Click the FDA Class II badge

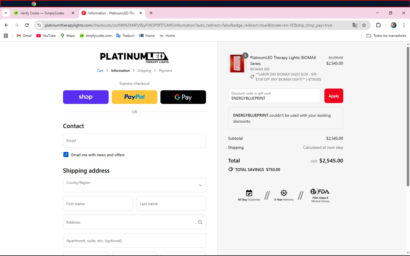click(x=320, y=195)
